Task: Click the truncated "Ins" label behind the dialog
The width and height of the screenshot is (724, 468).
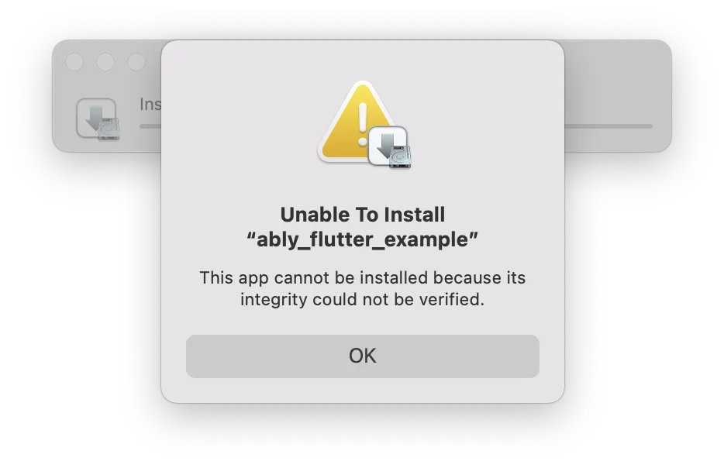Action: coord(150,105)
